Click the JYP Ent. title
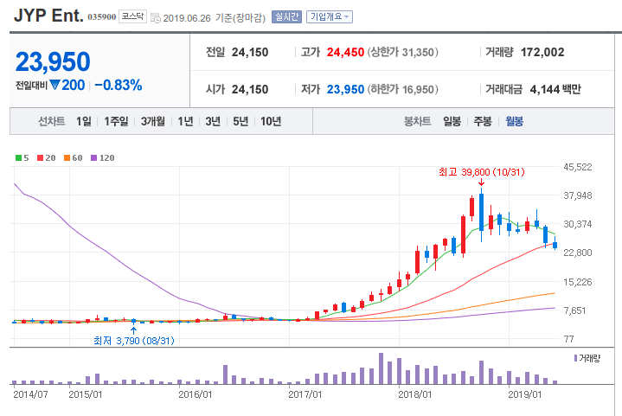Screen dimensions: 622x416 [48, 16]
